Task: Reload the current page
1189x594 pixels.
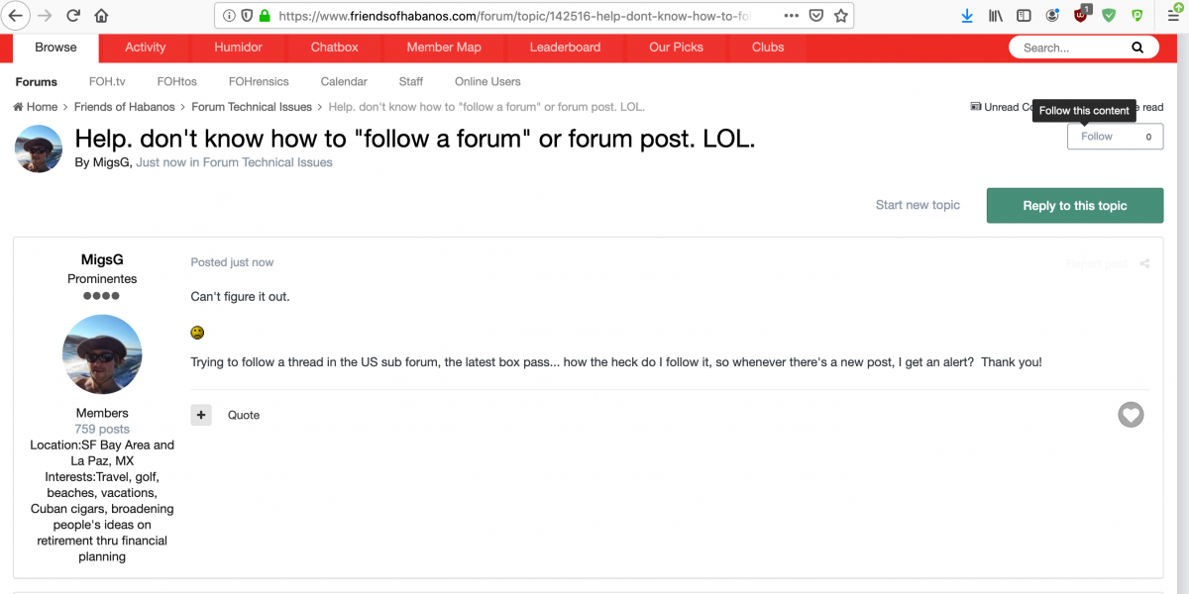Action: click(73, 16)
